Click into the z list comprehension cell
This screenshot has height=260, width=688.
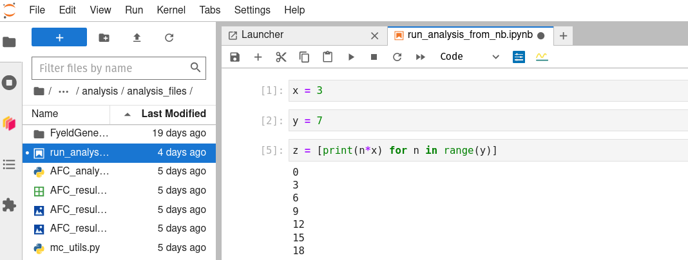point(488,151)
